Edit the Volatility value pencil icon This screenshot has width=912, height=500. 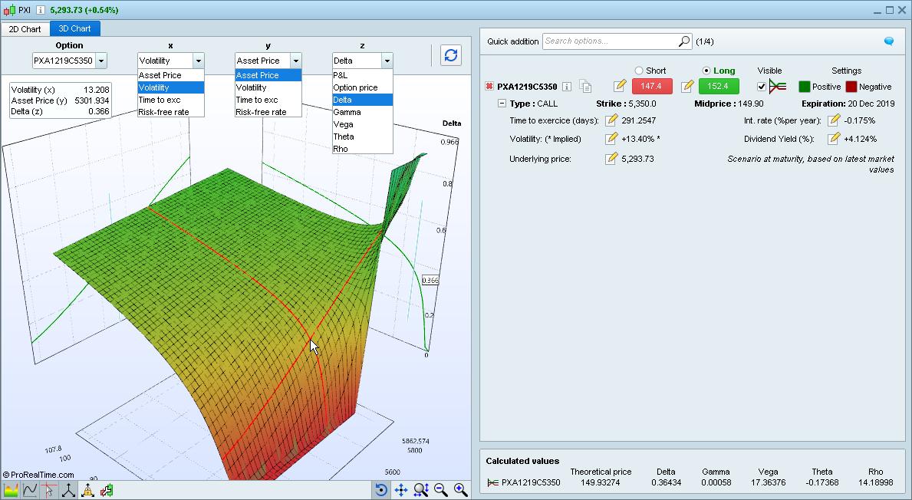coord(611,139)
